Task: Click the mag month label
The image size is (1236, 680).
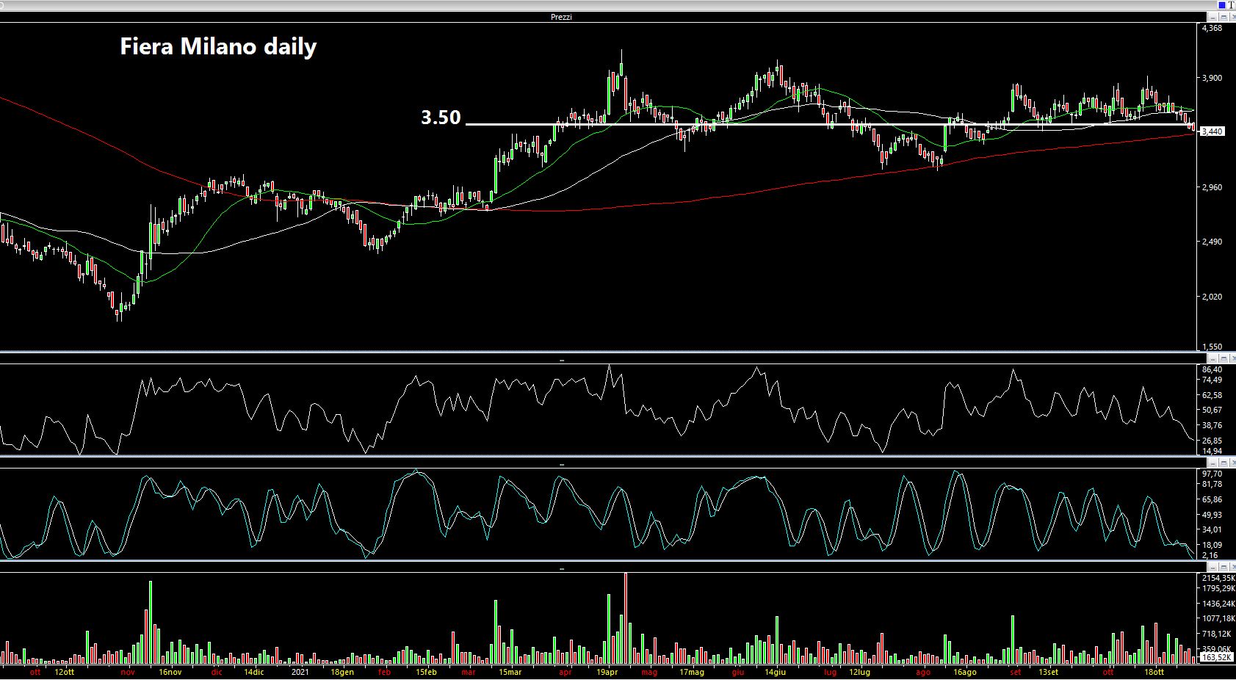Action: pyautogui.click(x=649, y=672)
